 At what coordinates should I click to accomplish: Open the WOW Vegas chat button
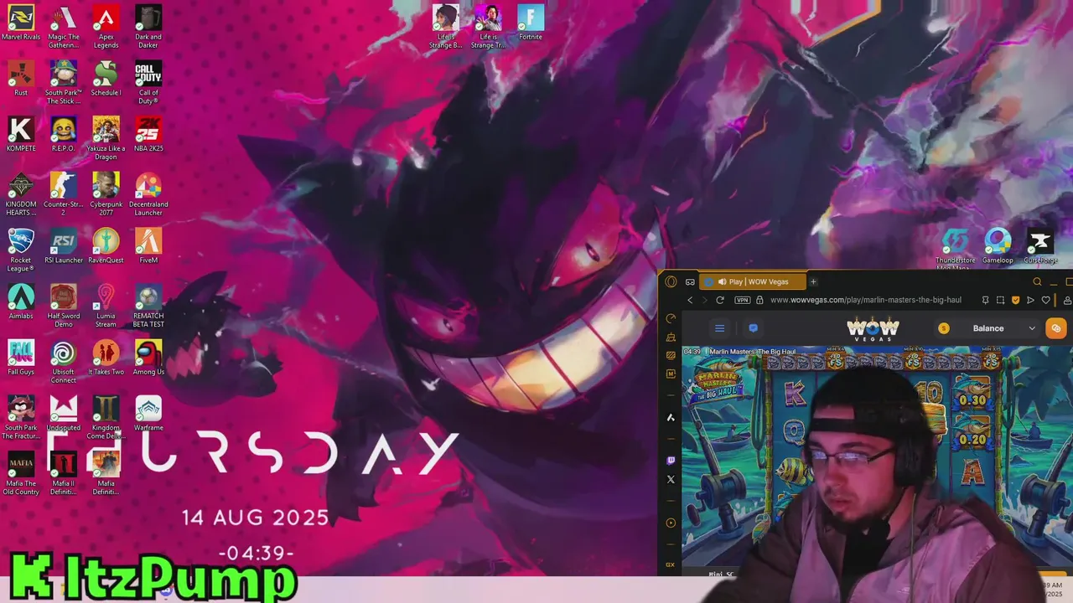(x=753, y=328)
